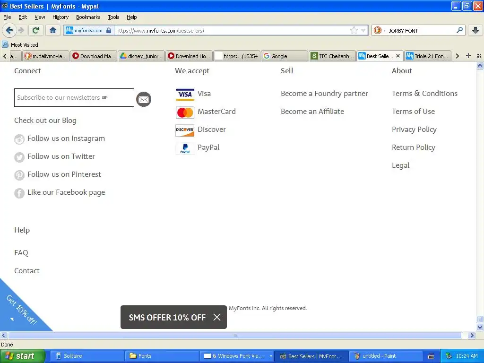
Task: Open the Return Policy link
Action: [413, 147]
